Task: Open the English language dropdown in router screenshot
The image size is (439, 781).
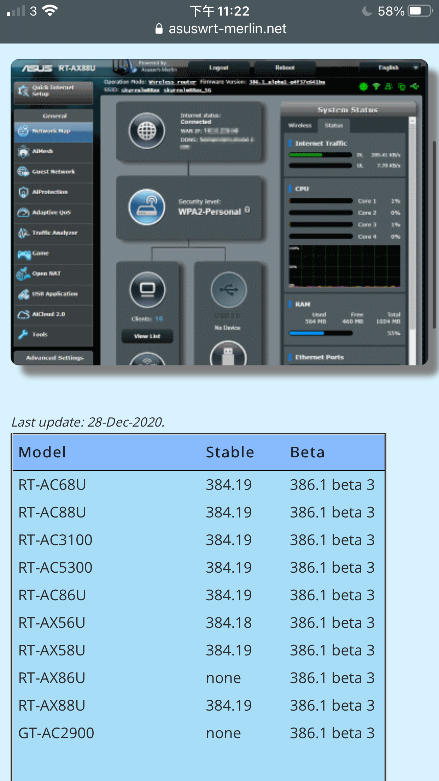Action: (390, 67)
